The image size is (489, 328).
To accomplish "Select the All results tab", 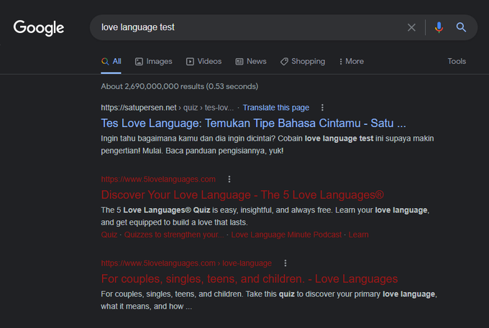I will click(x=111, y=61).
